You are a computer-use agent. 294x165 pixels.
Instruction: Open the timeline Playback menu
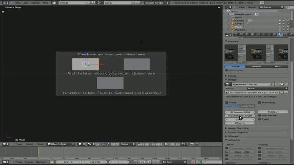(x=41, y=162)
